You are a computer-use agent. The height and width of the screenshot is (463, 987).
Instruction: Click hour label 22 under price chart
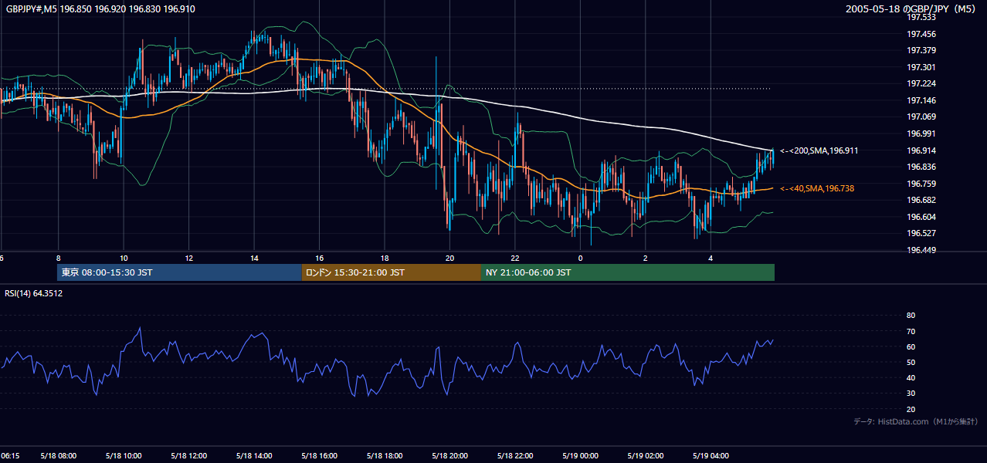[515, 258]
